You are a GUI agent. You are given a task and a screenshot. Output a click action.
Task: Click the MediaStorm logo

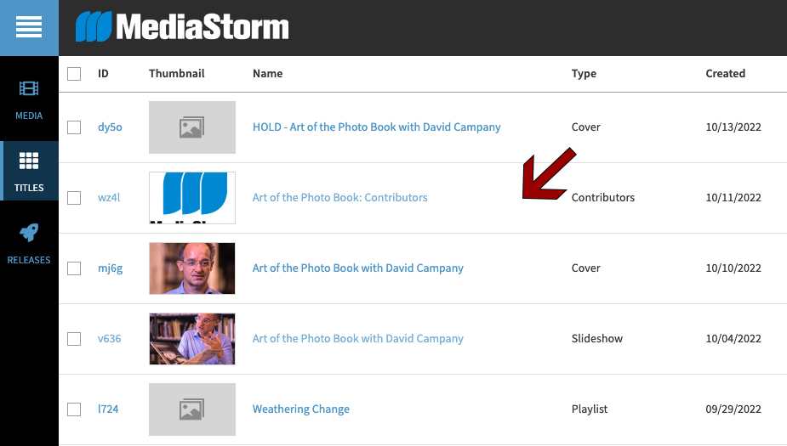(182, 27)
